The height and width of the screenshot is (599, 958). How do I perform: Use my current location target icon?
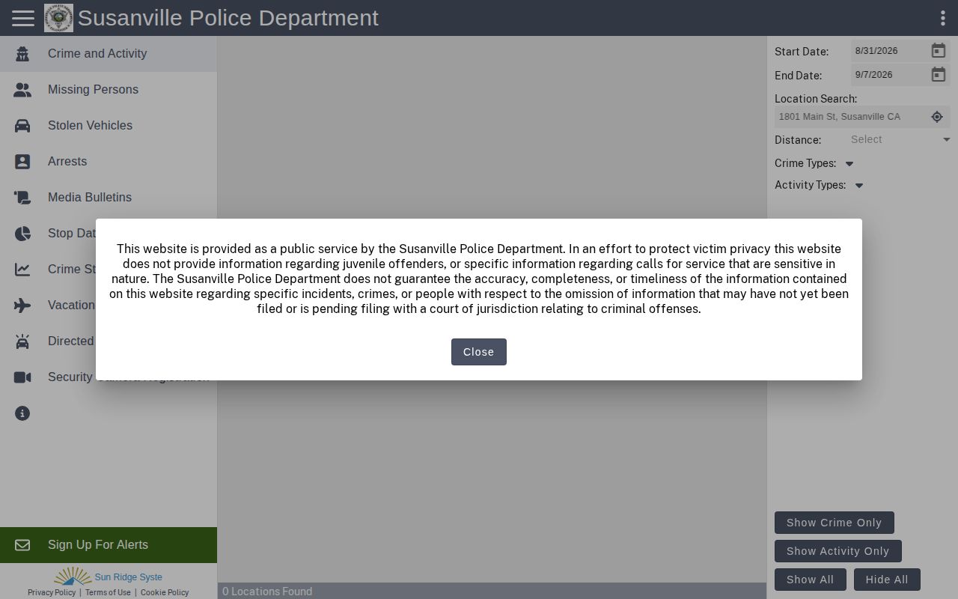(x=937, y=117)
